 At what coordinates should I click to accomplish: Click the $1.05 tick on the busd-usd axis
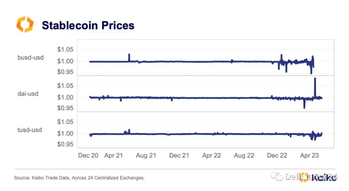(65, 49)
